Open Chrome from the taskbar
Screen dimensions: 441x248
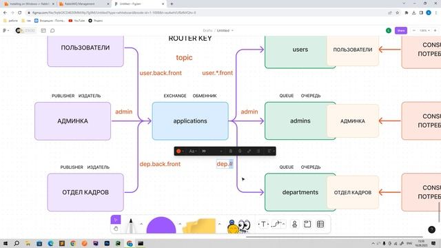[x=73, y=243]
